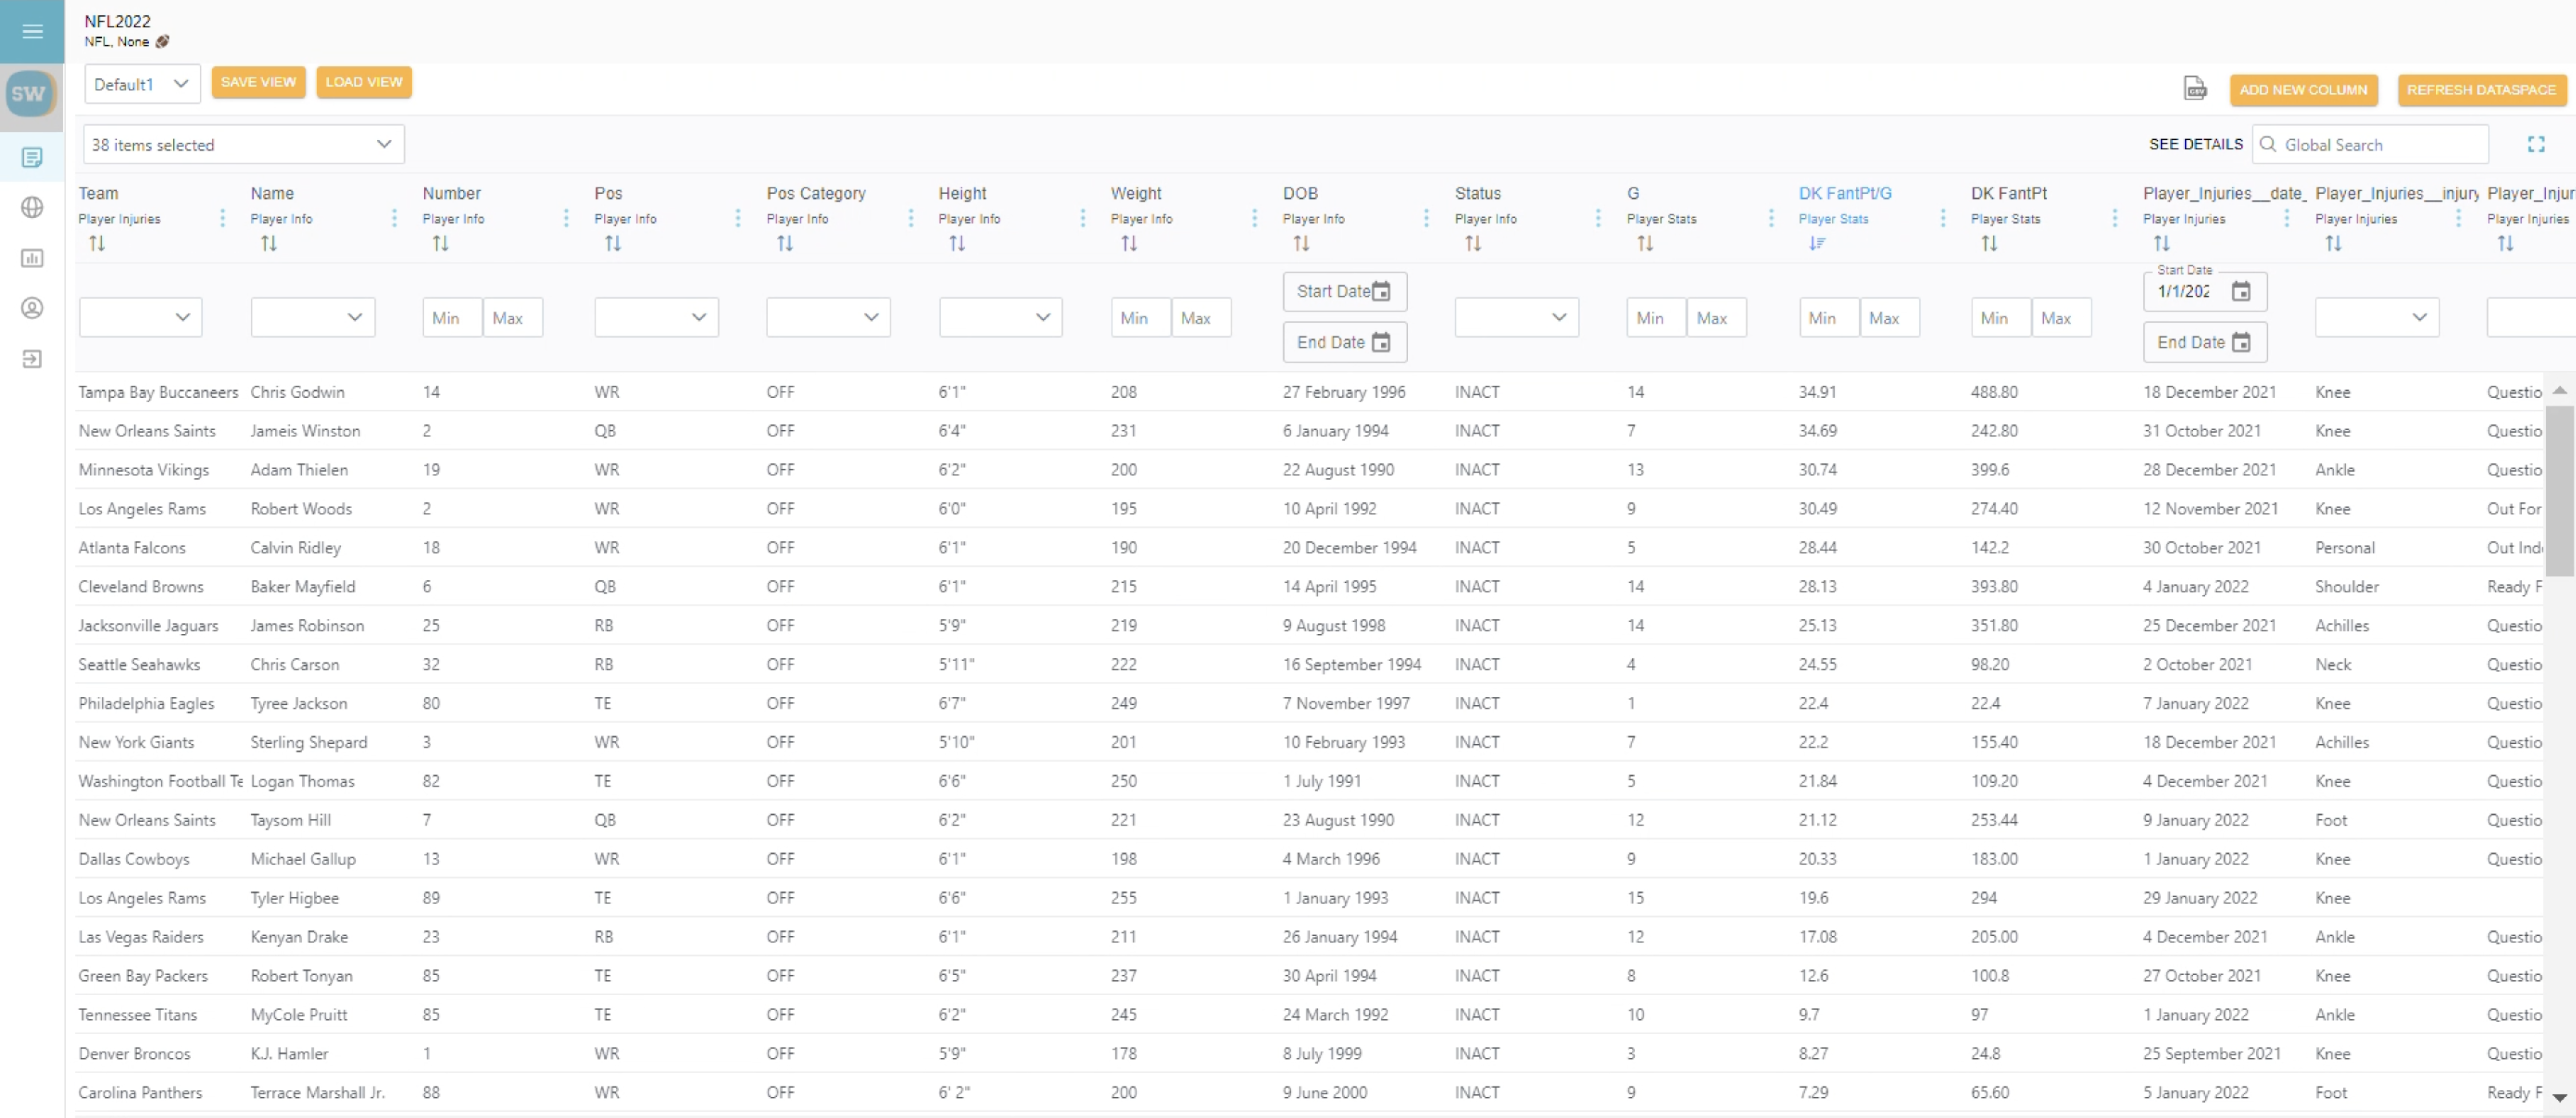This screenshot has height=1118, width=2576.
Task: Click LOAD VIEW button
Action: pyautogui.click(x=364, y=82)
